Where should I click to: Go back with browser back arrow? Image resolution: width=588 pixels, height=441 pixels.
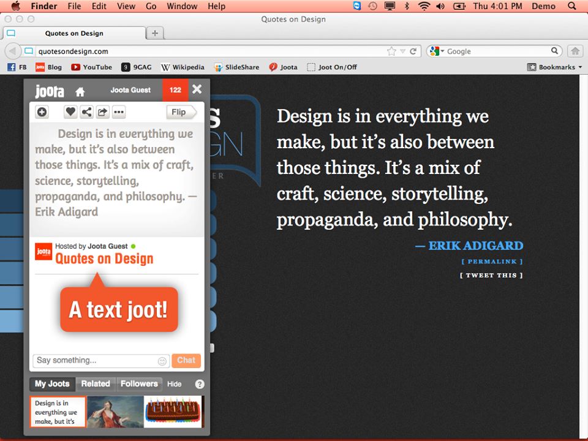[13, 51]
